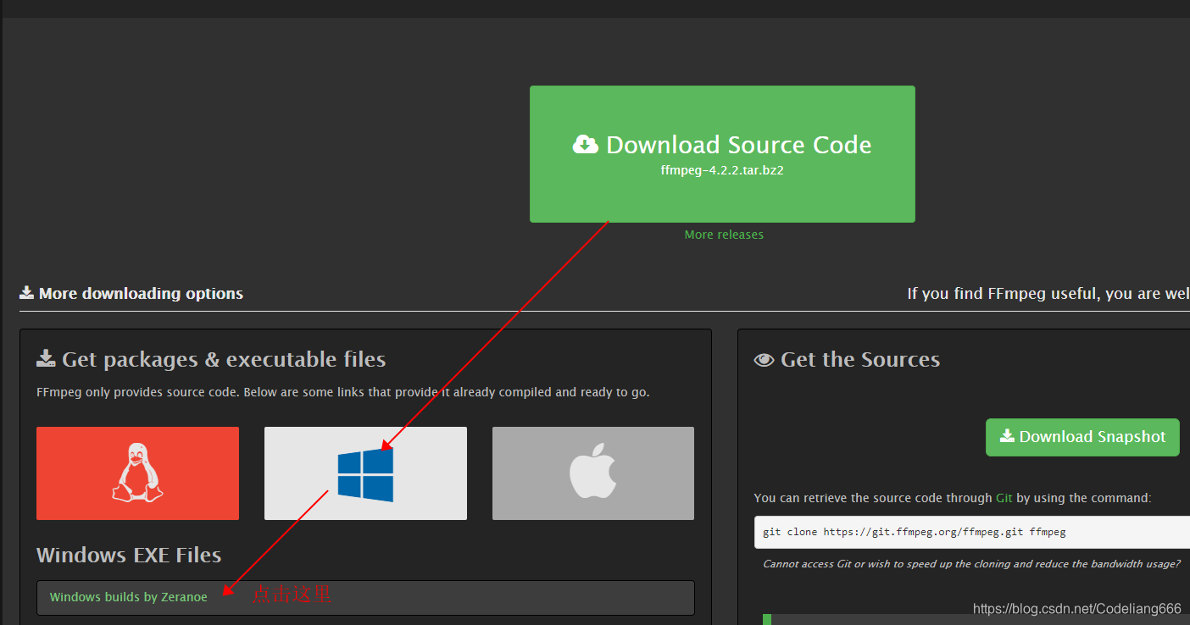Click the Get packages & executable files heading
The height and width of the screenshot is (625, 1190).
(224, 359)
